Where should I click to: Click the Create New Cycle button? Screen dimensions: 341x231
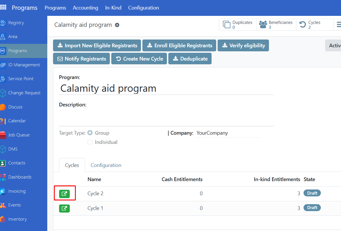(139, 59)
